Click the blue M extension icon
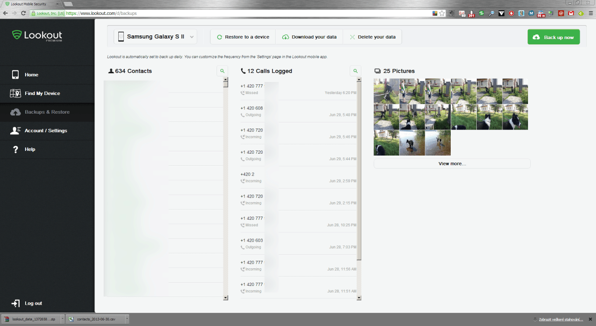596x326 pixels. tap(531, 14)
